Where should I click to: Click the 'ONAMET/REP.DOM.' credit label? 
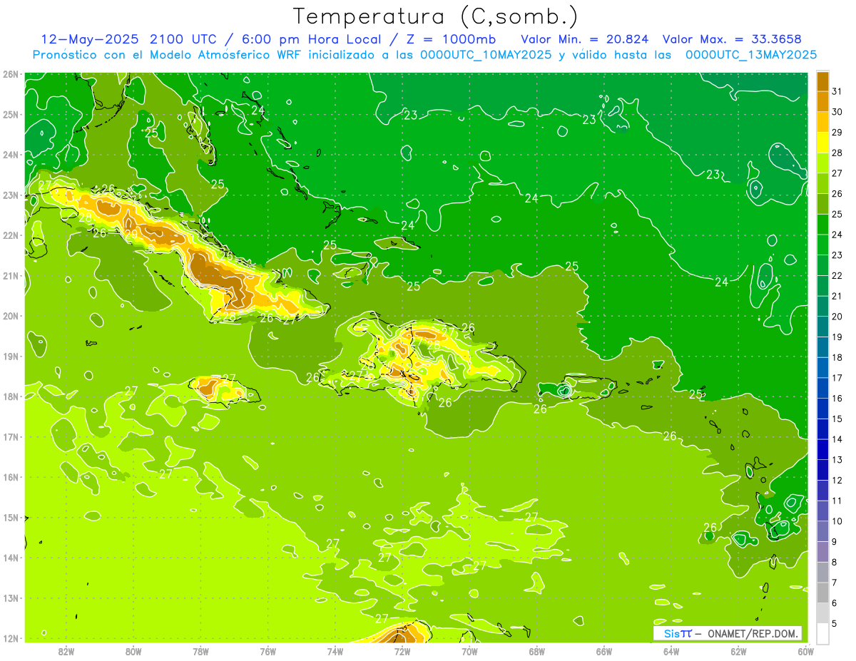point(753,633)
